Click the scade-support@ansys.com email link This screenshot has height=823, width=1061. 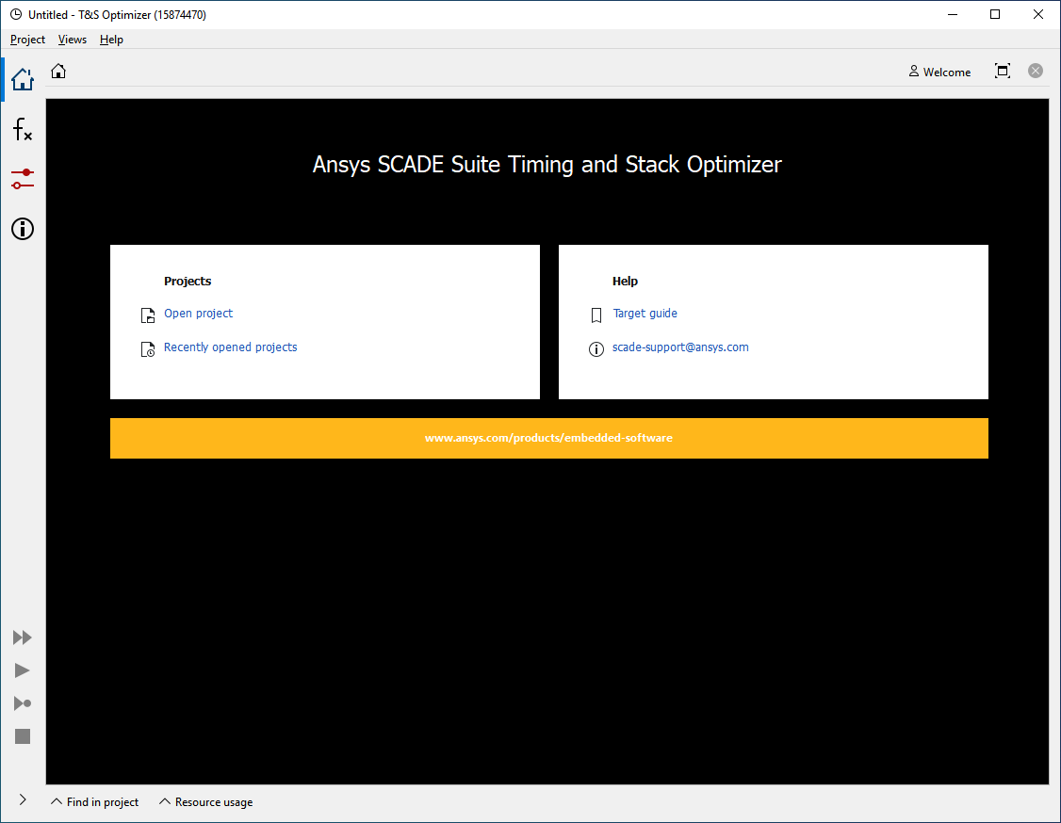click(680, 347)
